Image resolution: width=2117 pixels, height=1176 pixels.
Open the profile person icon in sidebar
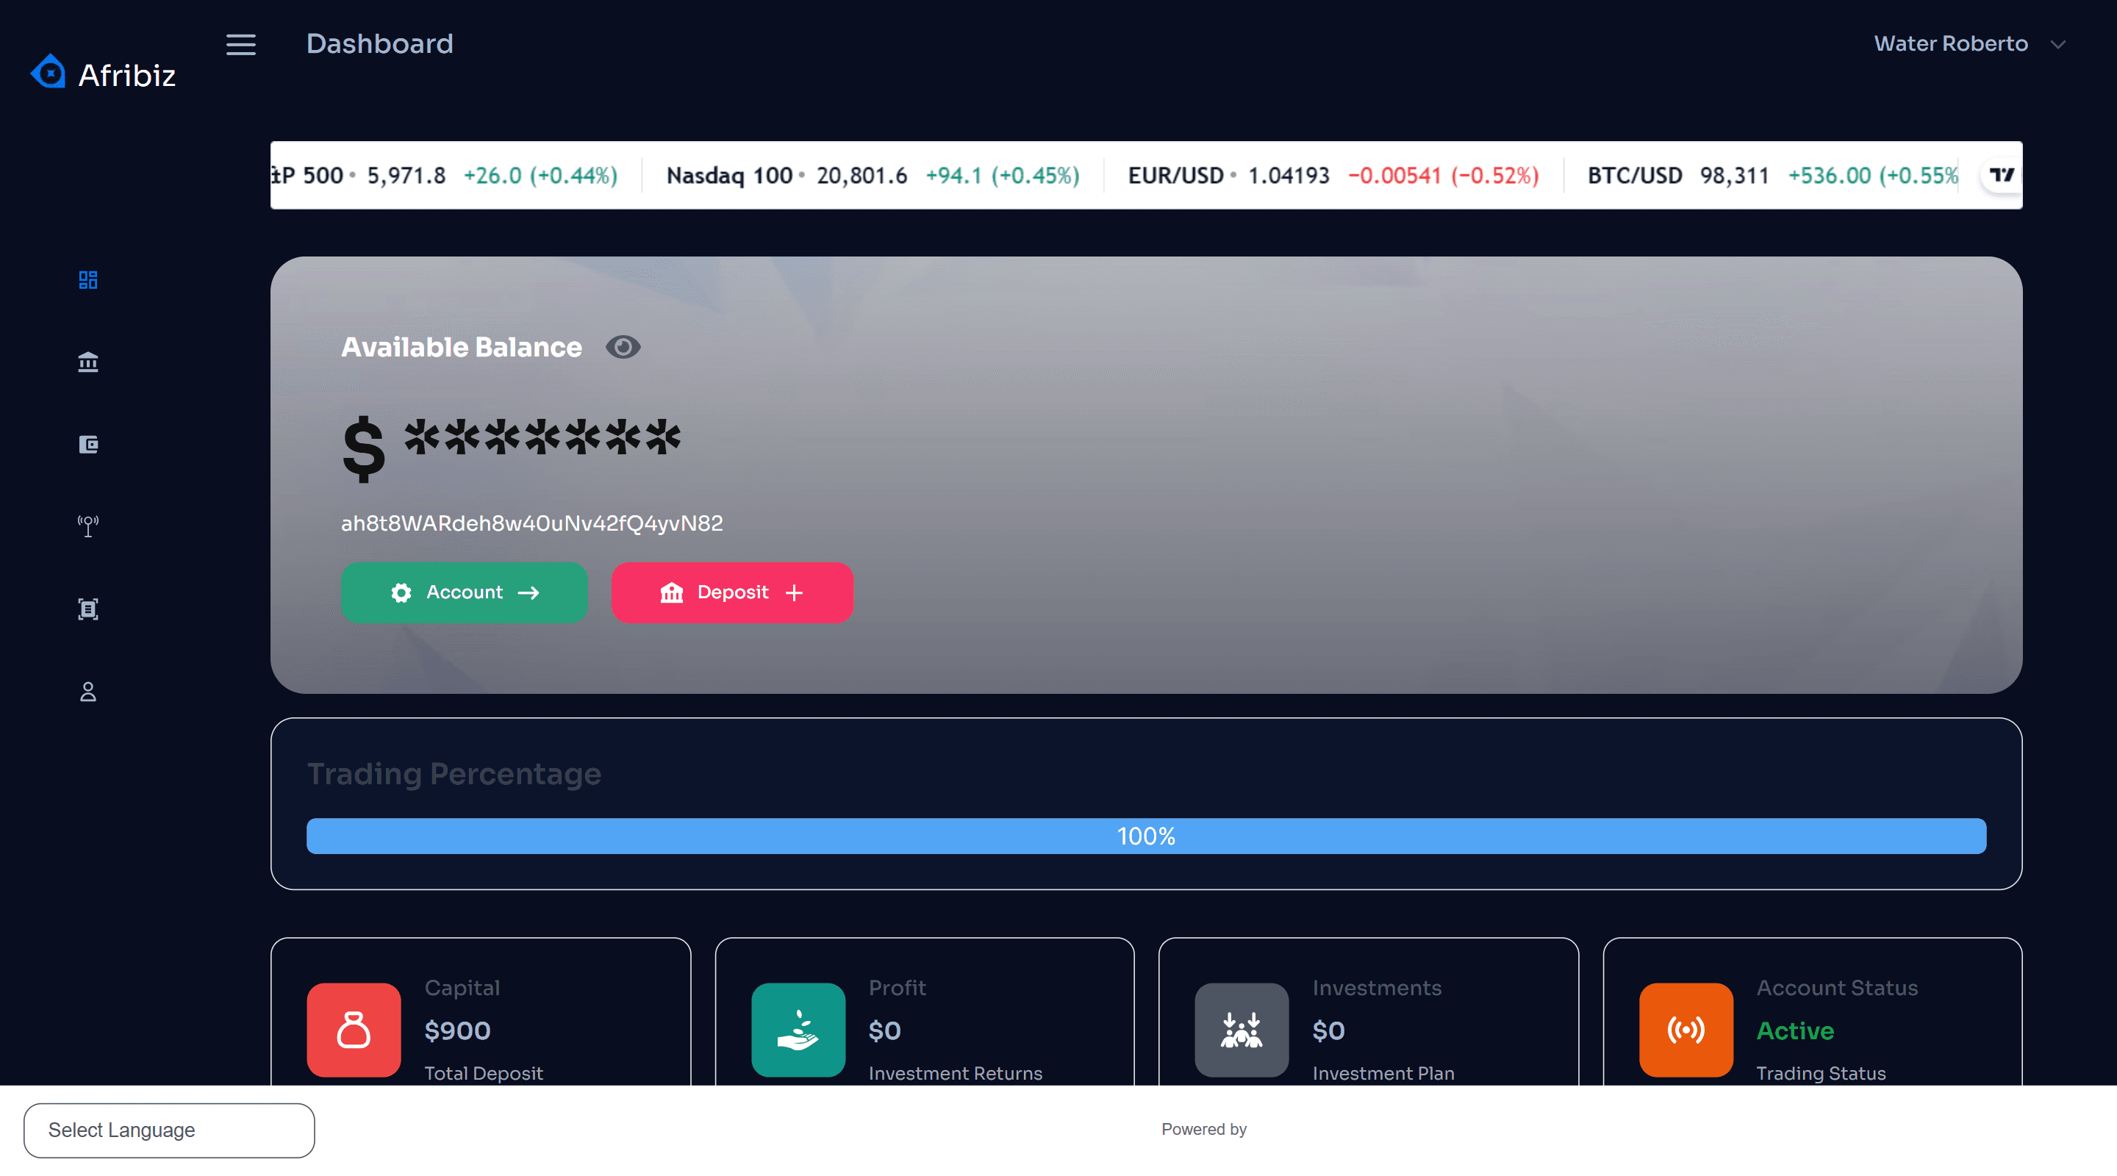[87, 690]
